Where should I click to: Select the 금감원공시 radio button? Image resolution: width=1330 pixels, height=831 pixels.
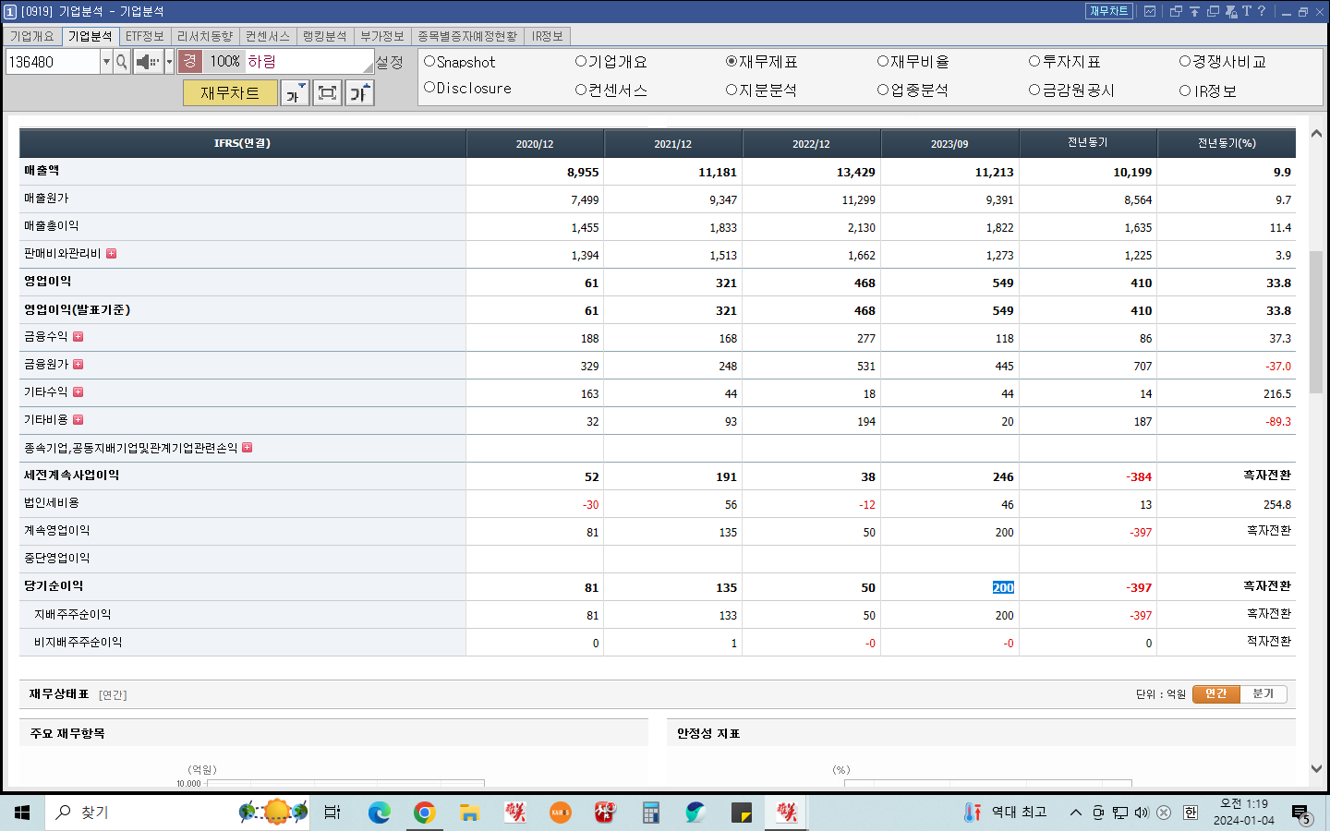[1034, 90]
